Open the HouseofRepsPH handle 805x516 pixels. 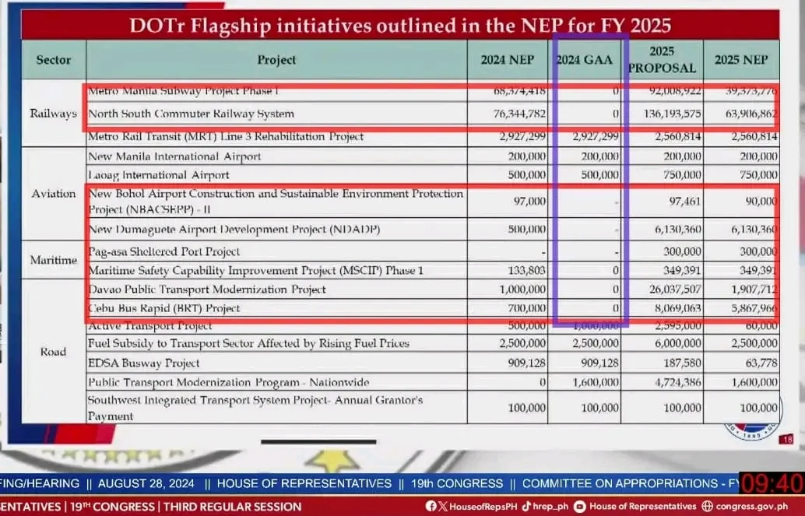483,506
